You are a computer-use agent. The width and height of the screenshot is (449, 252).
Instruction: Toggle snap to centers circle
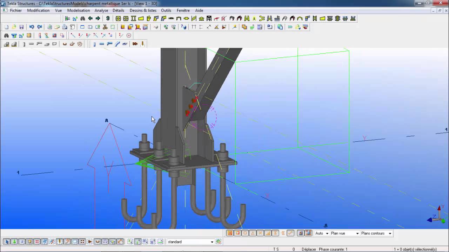[x=245, y=233]
